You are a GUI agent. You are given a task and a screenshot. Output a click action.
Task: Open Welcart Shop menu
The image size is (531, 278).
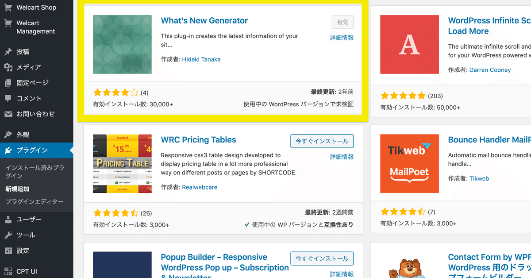point(36,8)
